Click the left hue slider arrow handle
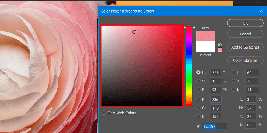The width and height of the screenshot is (267, 133). (185, 27)
